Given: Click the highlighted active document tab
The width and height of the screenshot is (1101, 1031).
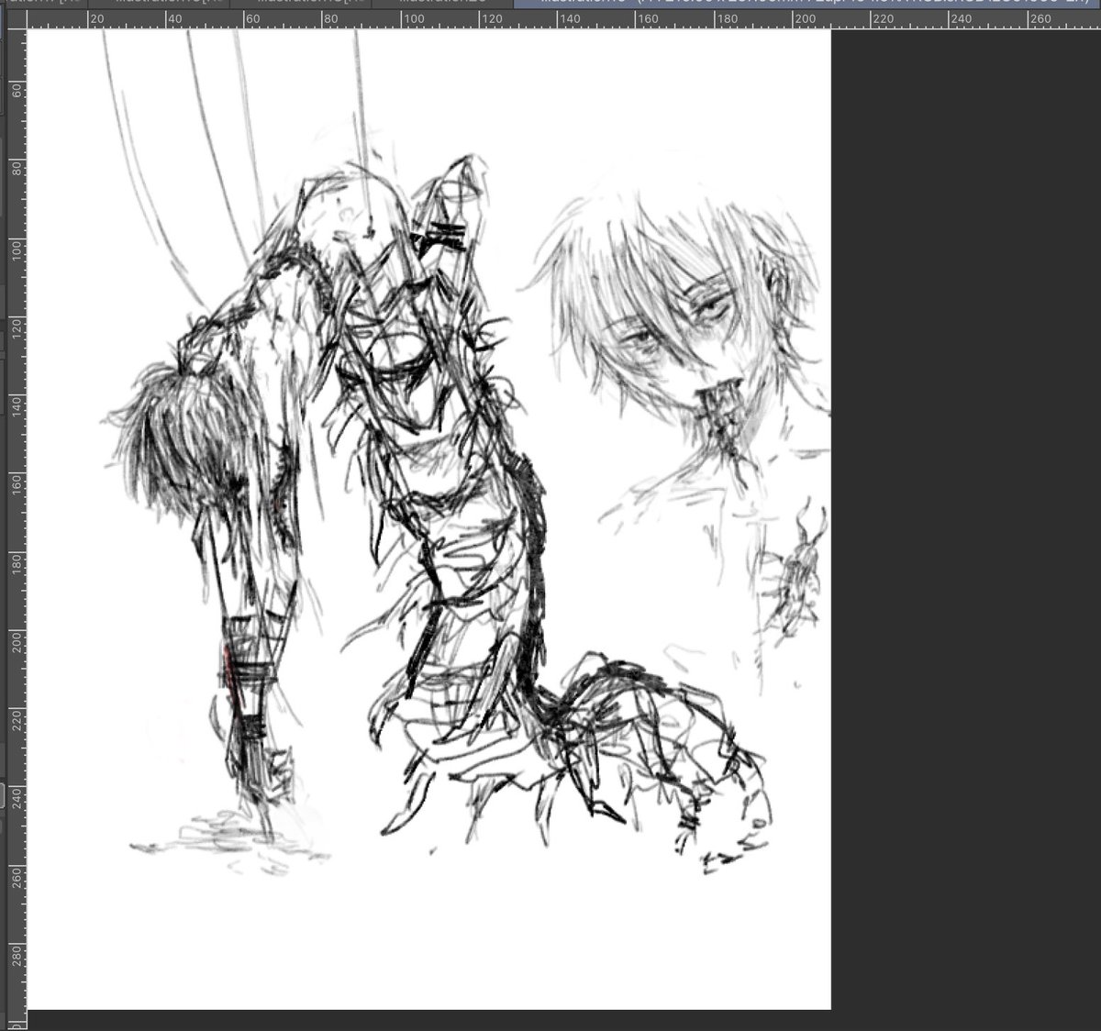Looking at the screenshot, I should [x=807, y=3].
